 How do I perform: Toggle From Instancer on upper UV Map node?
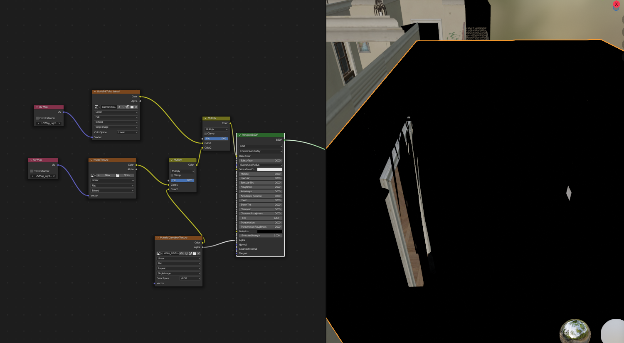click(x=37, y=118)
